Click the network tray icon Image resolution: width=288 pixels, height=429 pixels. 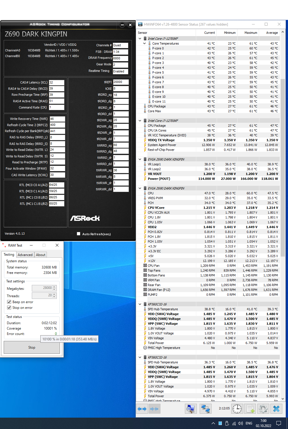234,423
